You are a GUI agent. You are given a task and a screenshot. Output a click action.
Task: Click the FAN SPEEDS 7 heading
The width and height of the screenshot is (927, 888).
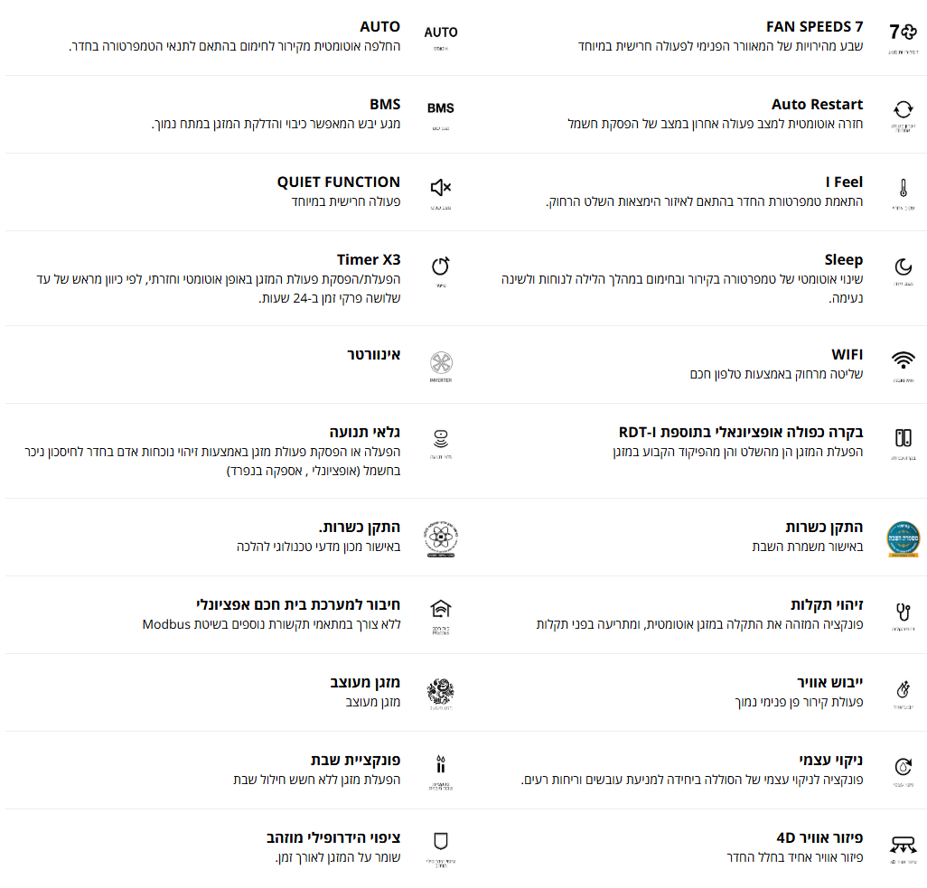pyautogui.click(x=814, y=26)
